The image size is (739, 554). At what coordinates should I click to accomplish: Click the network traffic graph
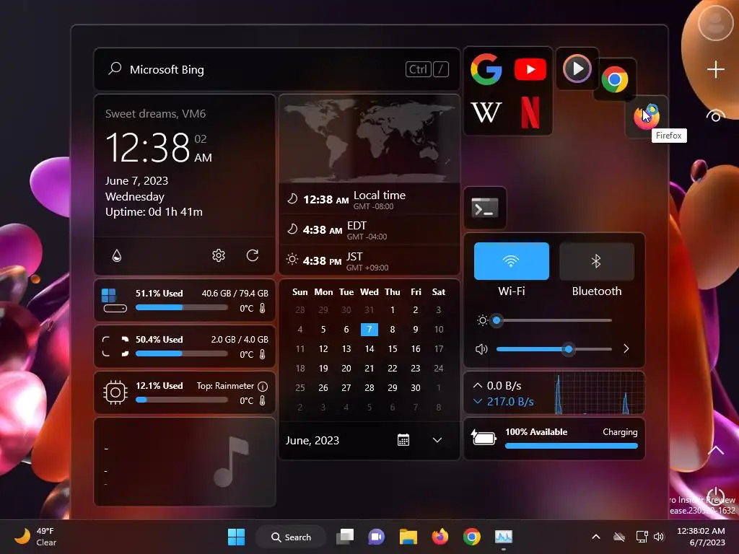point(599,393)
